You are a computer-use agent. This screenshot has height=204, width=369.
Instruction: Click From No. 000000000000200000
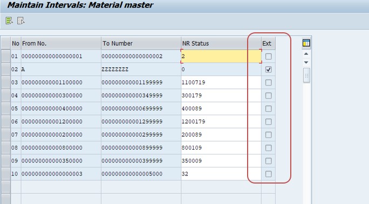pos(61,135)
